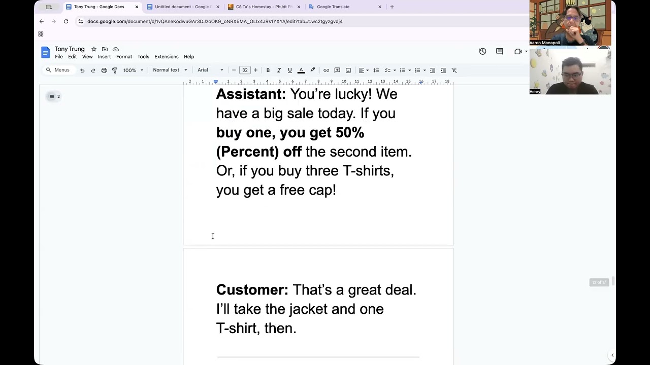Image resolution: width=650 pixels, height=365 pixels.
Task: Open Google Docs home icon
Action: pos(46,52)
